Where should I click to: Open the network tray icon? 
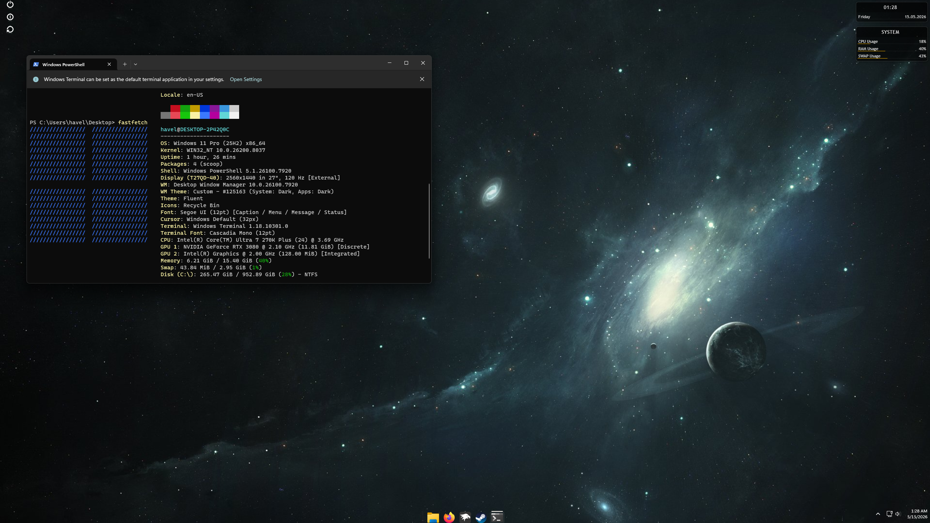tap(889, 514)
